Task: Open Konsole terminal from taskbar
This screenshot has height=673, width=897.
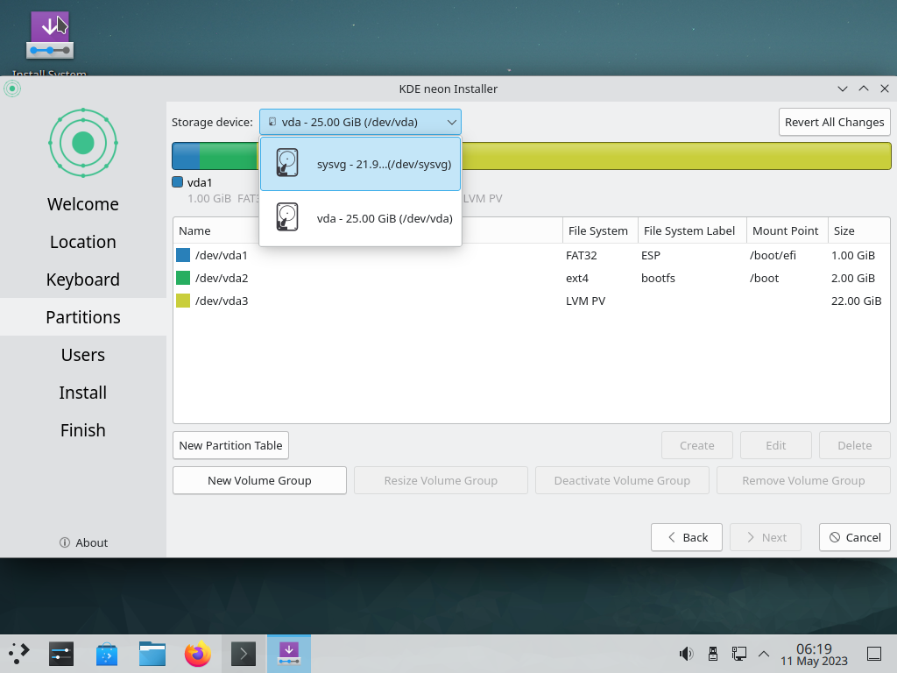Action: coord(244,654)
